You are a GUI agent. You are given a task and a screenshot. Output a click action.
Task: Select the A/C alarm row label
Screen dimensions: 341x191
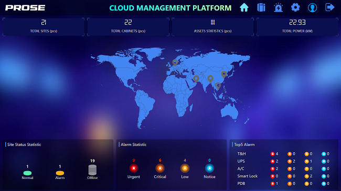[x=241, y=168]
